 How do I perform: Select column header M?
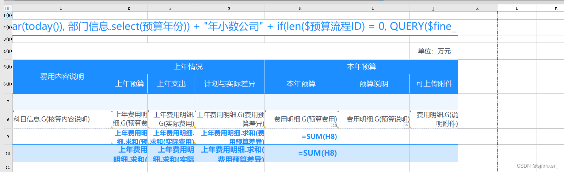pyautogui.click(x=550, y=8)
